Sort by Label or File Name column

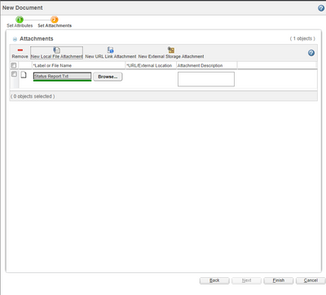pyautogui.click(x=52, y=65)
